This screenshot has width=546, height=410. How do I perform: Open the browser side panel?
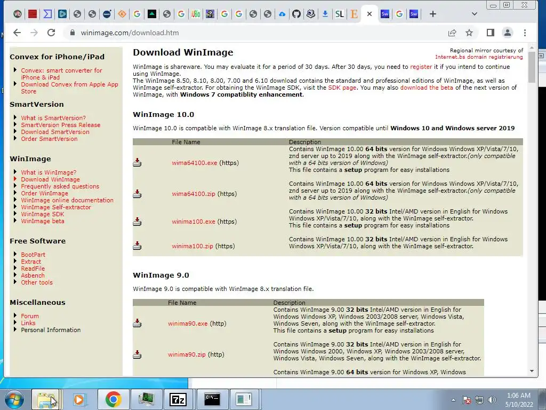tap(491, 33)
